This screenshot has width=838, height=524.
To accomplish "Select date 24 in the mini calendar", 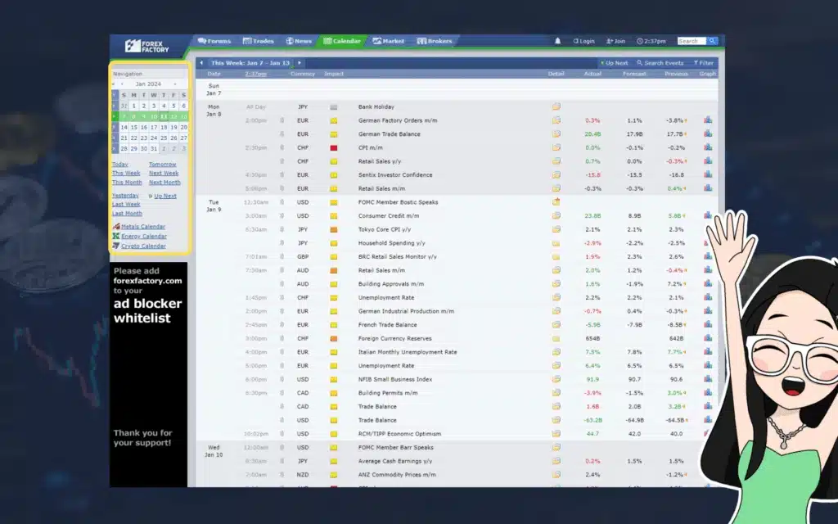I will point(154,138).
